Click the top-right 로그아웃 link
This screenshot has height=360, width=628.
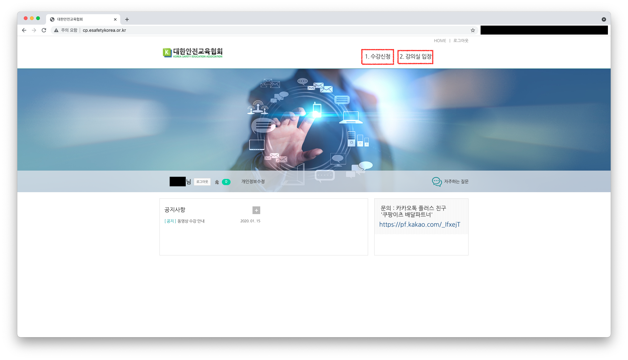(x=461, y=41)
